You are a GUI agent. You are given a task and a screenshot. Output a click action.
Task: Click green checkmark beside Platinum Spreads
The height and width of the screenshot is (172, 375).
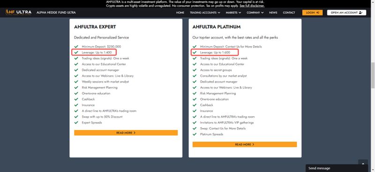195,134
